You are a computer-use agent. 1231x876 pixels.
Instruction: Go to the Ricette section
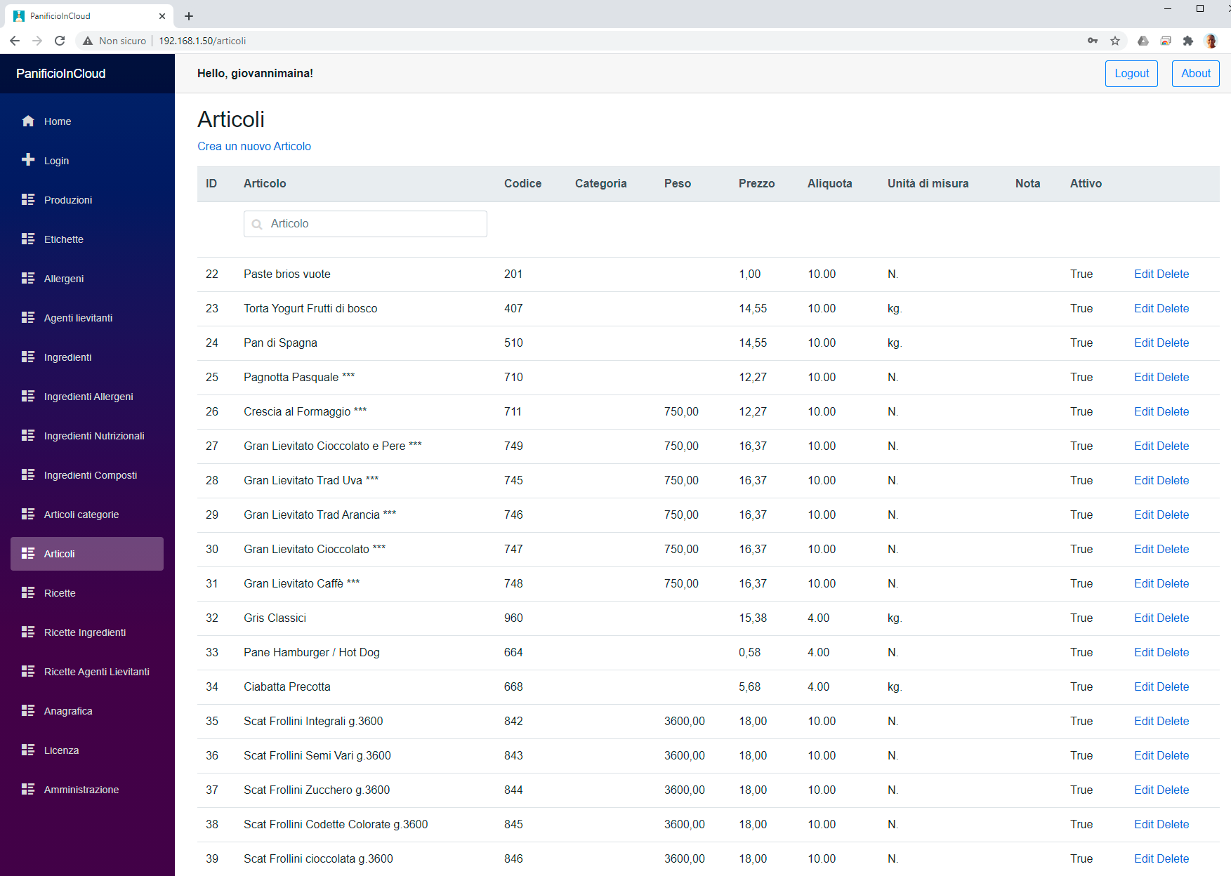87,592
